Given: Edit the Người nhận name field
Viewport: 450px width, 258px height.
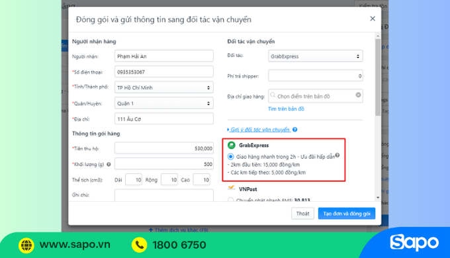Looking at the screenshot, I should pyautogui.click(x=164, y=56).
